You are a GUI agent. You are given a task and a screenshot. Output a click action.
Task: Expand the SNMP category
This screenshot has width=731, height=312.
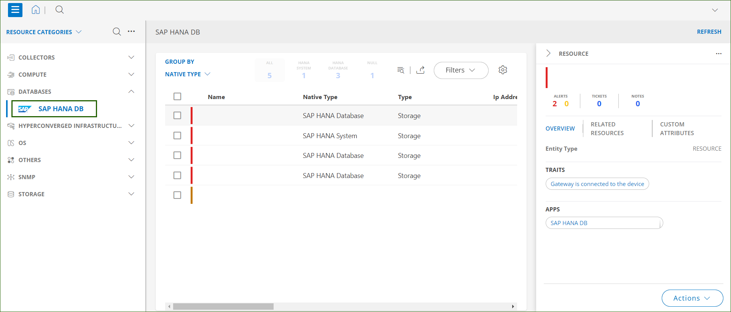click(131, 177)
